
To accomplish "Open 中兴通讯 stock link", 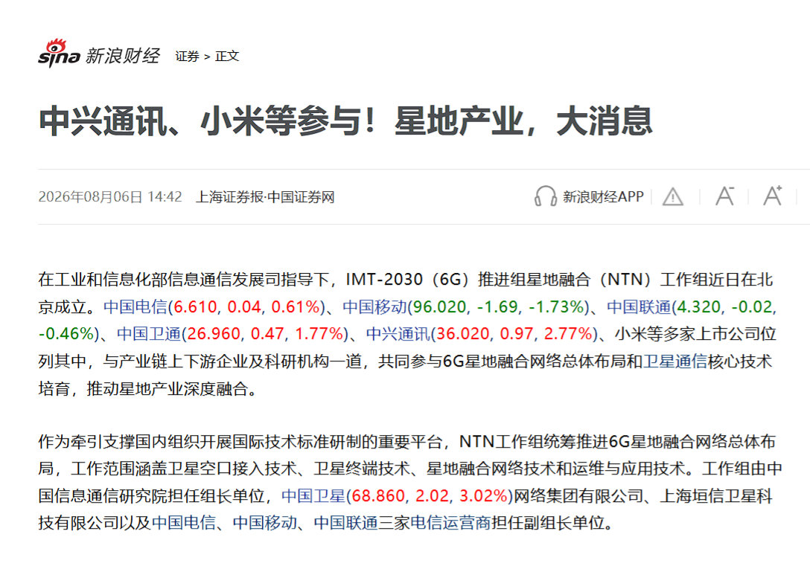I will click(x=398, y=333).
